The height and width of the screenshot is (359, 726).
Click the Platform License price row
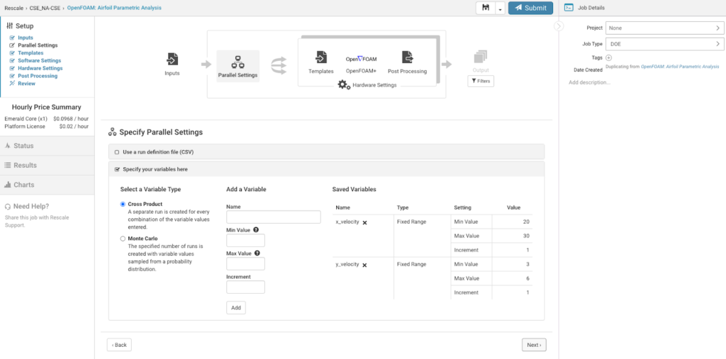tap(46, 126)
